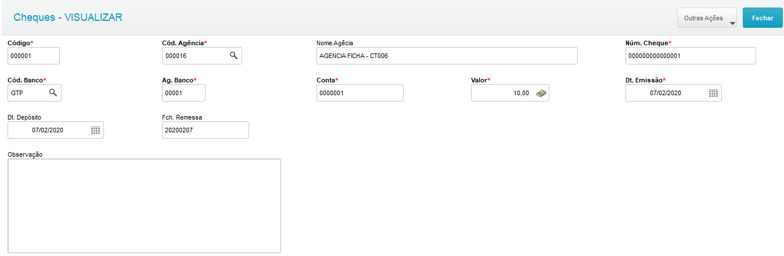Select the Ag. Banco input field
This screenshot has width=784, height=256.
[184, 93]
